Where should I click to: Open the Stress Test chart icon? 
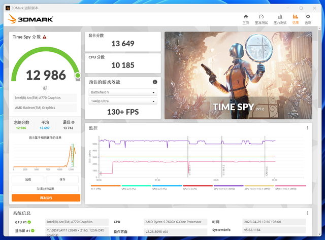(280, 17)
